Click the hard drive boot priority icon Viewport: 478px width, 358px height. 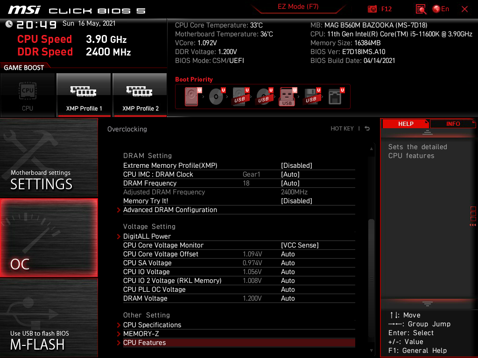191,97
